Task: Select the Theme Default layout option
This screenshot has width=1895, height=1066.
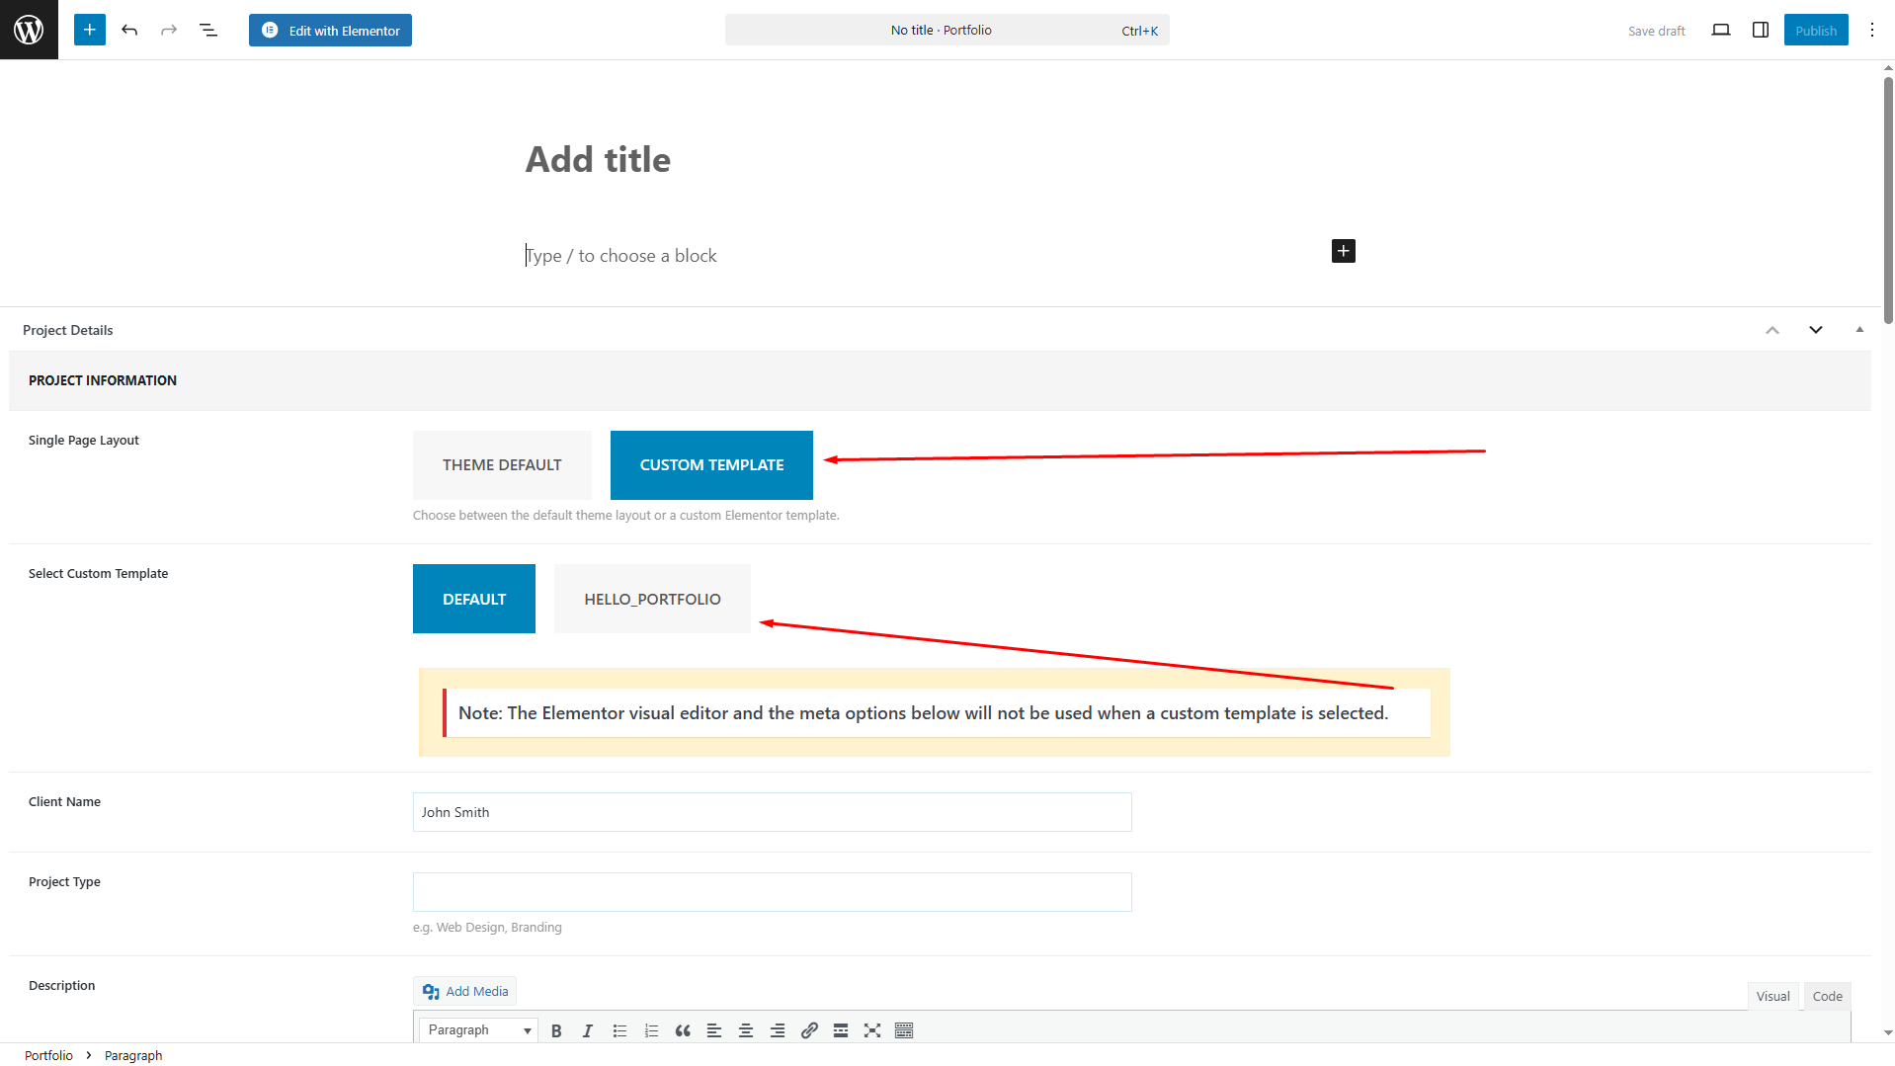Action: coord(502,465)
